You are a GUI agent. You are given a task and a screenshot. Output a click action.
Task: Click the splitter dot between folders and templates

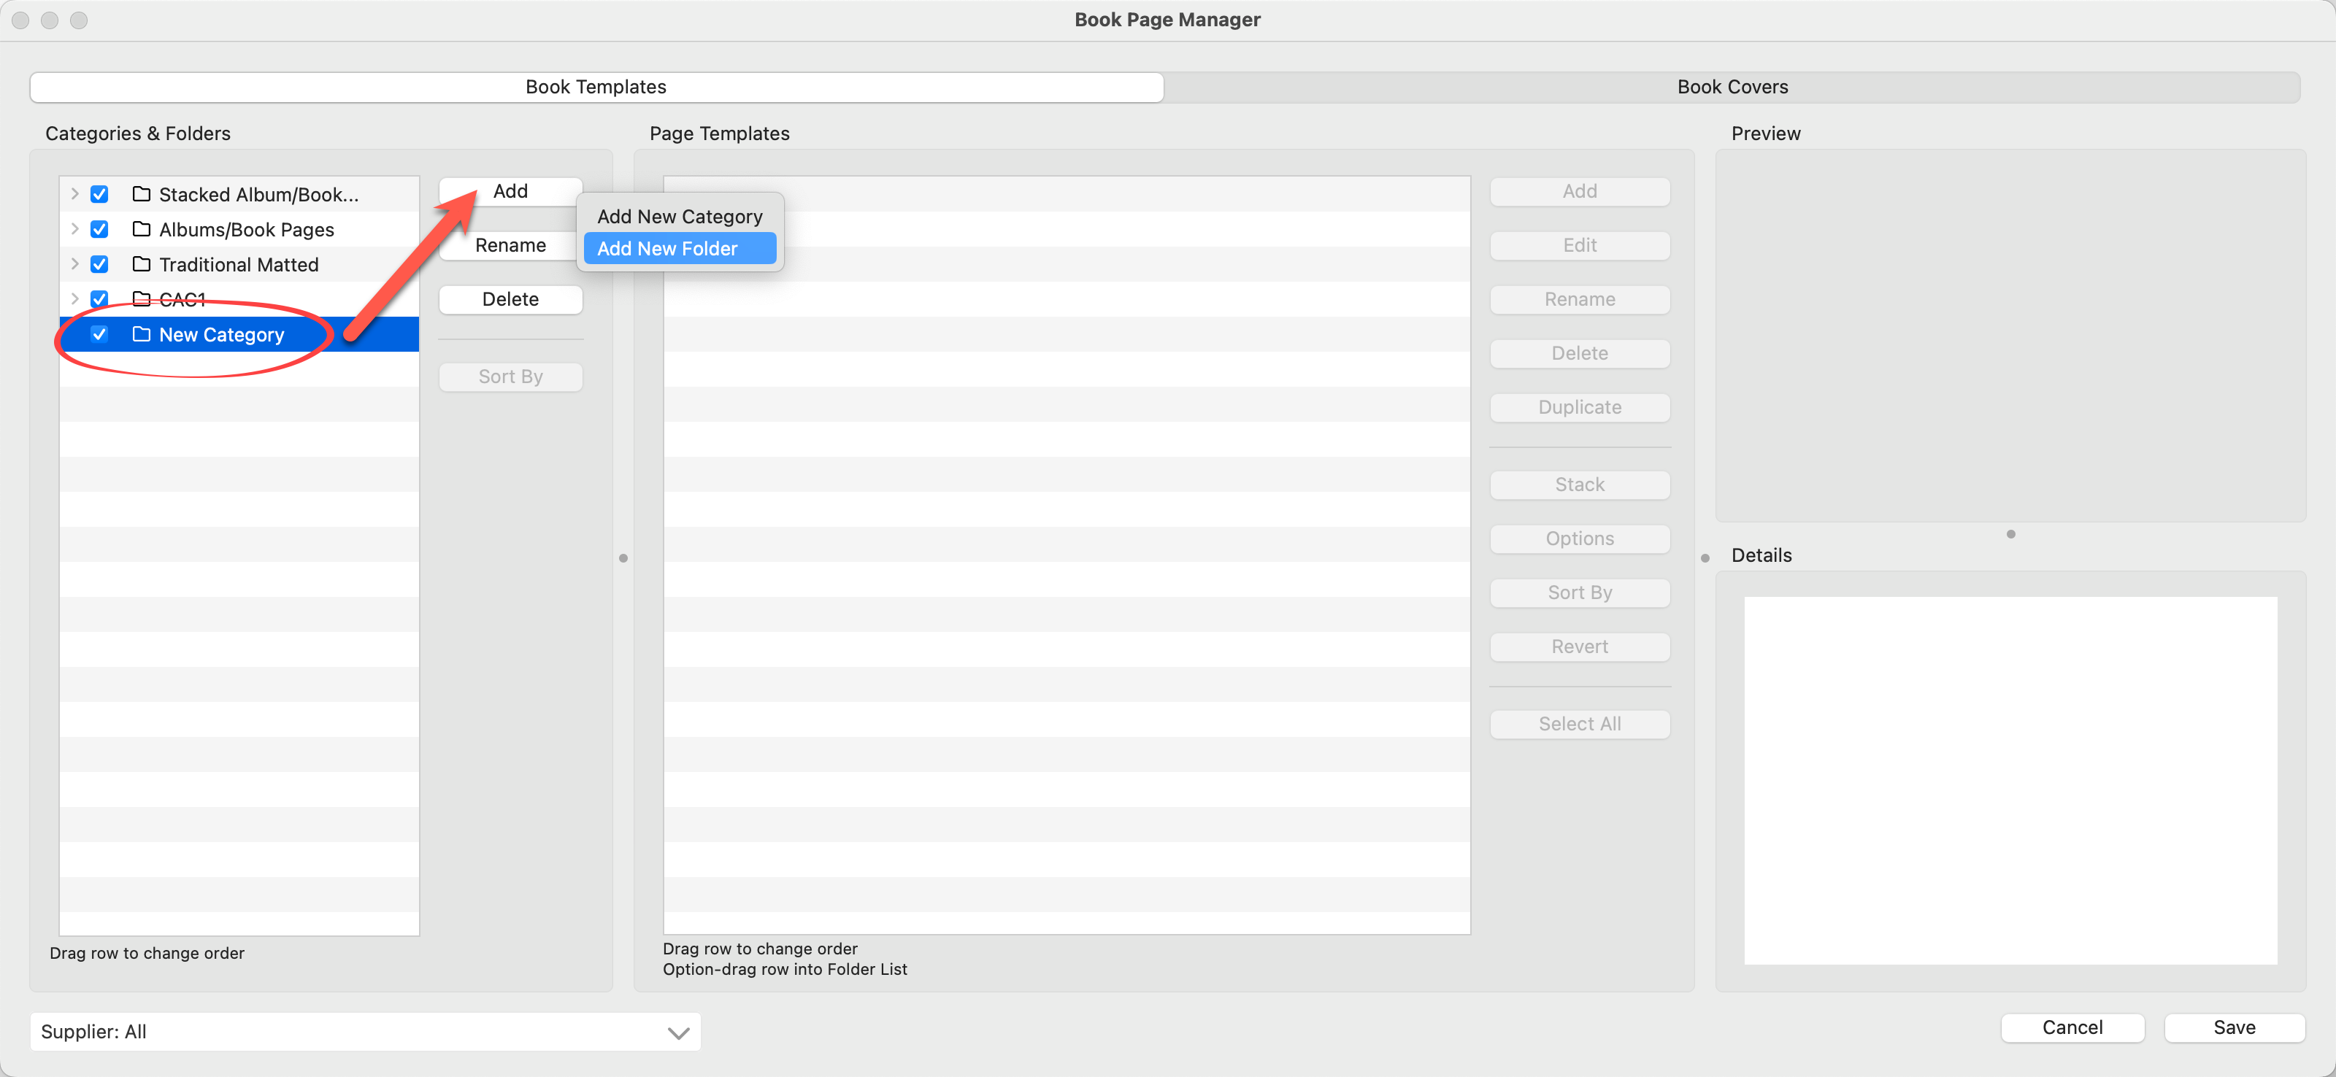tap(623, 558)
